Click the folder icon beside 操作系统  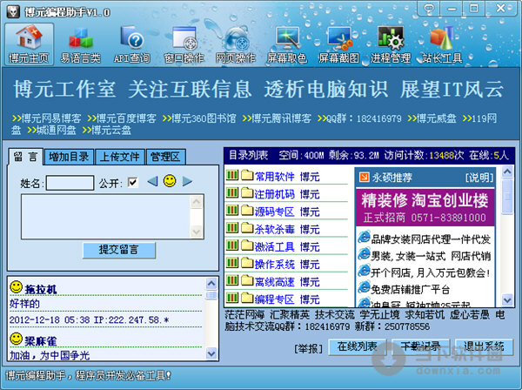[x=247, y=263]
